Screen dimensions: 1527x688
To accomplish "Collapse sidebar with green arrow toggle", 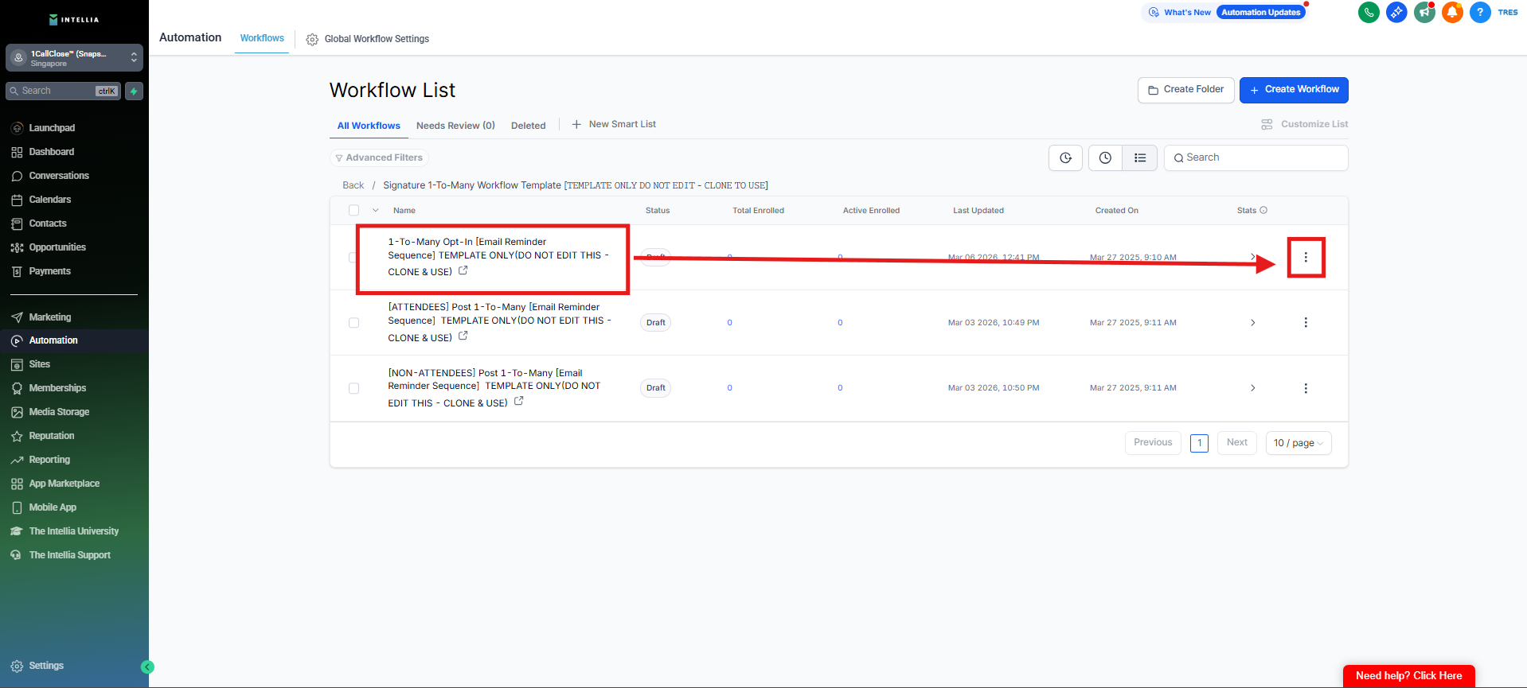I will pyautogui.click(x=147, y=667).
